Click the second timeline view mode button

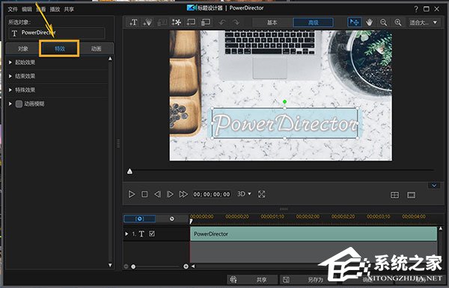pos(172,219)
